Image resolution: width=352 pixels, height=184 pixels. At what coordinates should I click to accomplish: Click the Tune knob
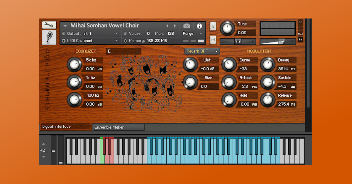(227, 29)
